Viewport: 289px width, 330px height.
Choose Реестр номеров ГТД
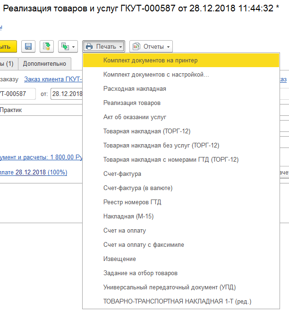tap(181, 202)
